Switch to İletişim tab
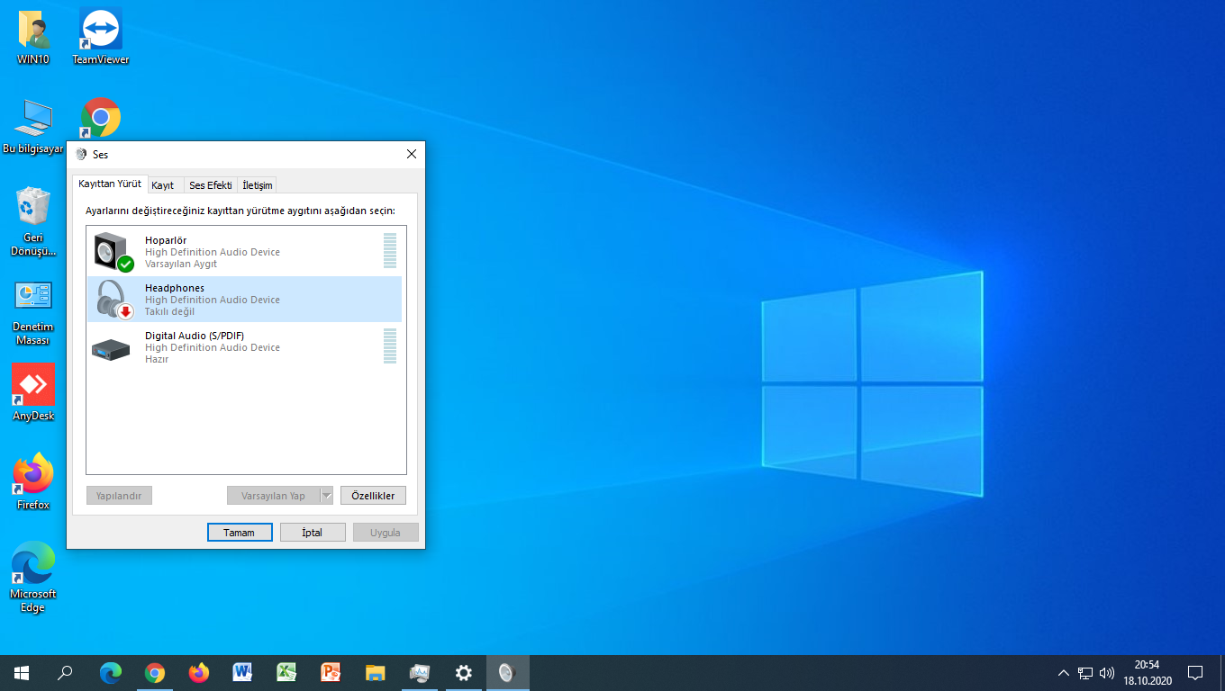This screenshot has width=1225, height=691. point(258,185)
